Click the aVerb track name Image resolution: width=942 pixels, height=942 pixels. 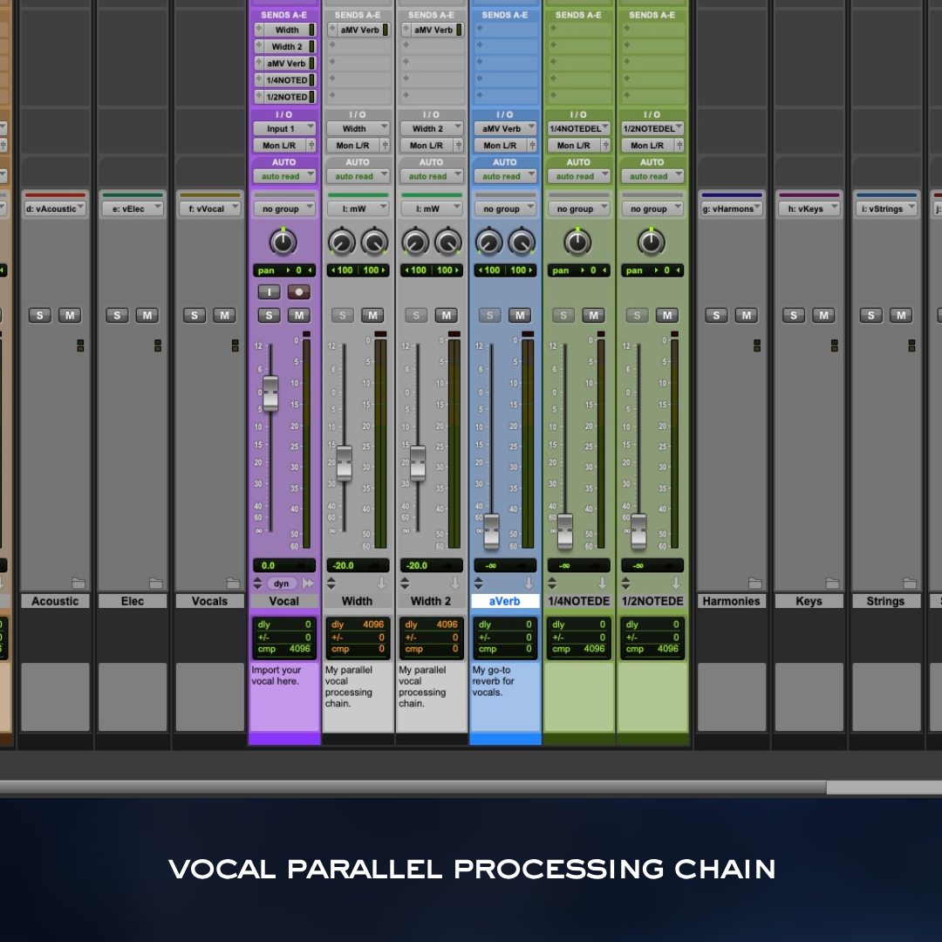[x=505, y=601]
